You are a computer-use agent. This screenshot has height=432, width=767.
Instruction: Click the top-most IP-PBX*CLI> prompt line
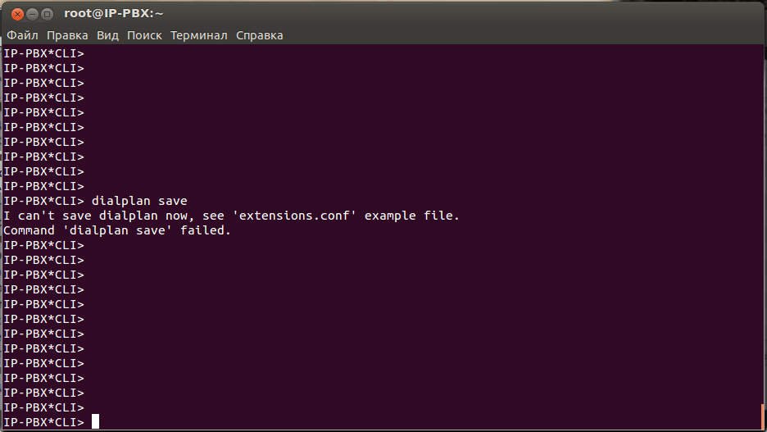tap(43, 53)
